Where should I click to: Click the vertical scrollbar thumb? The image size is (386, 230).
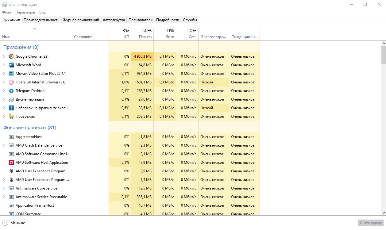[384, 55]
